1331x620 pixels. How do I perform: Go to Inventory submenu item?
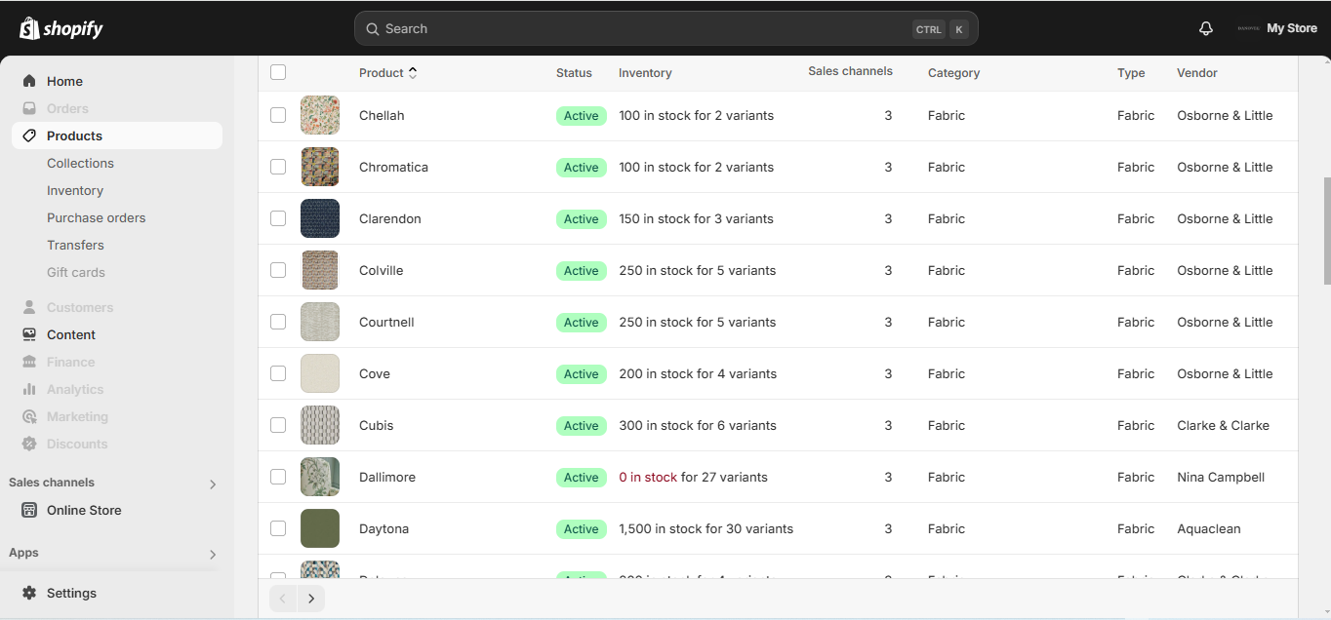pyautogui.click(x=75, y=190)
